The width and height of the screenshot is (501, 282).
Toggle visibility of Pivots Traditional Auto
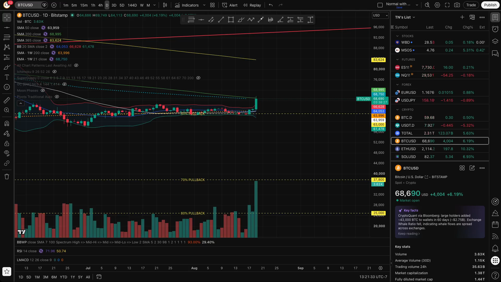pos(57,97)
